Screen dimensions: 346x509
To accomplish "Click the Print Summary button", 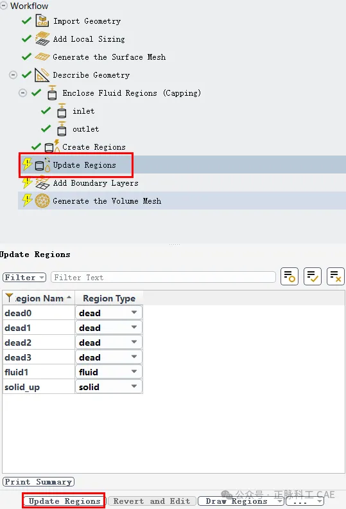I will pos(39,482).
